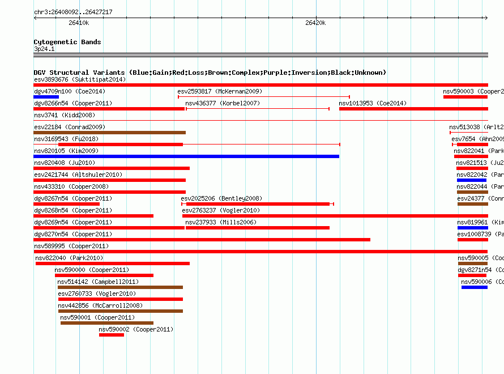This screenshot has height=374, width=504.
Task: Open the nsv590006 variant label
Action: coord(482,282)
